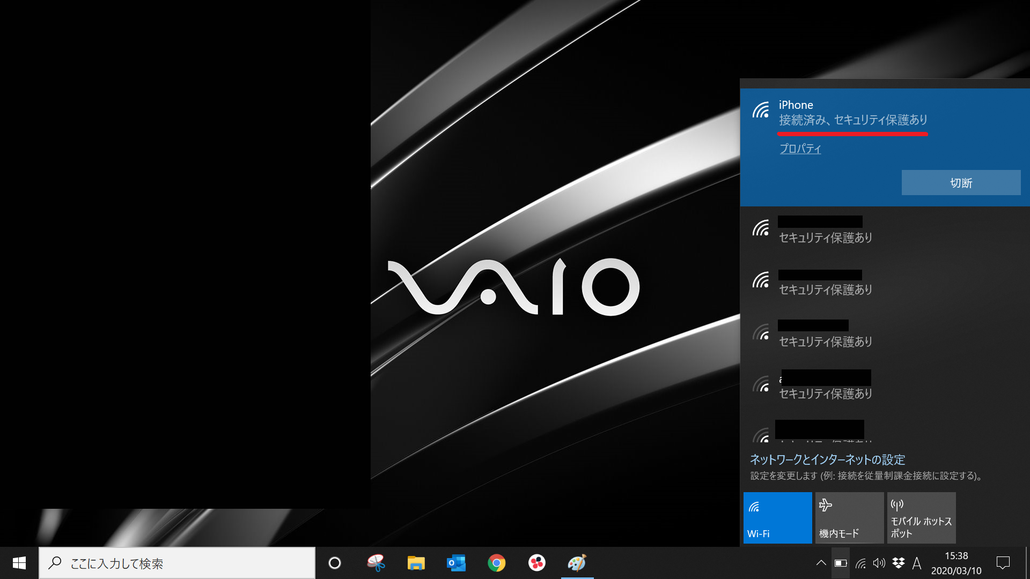Image resolution: width=1030 pixels, height=579 pixels.
Task: Open the プロパティ link for iPhone
Action: pos(800,149)
